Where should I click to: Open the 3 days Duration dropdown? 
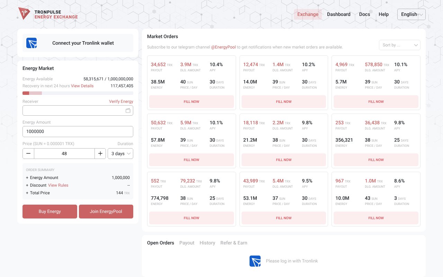click(x=120, y=153)
